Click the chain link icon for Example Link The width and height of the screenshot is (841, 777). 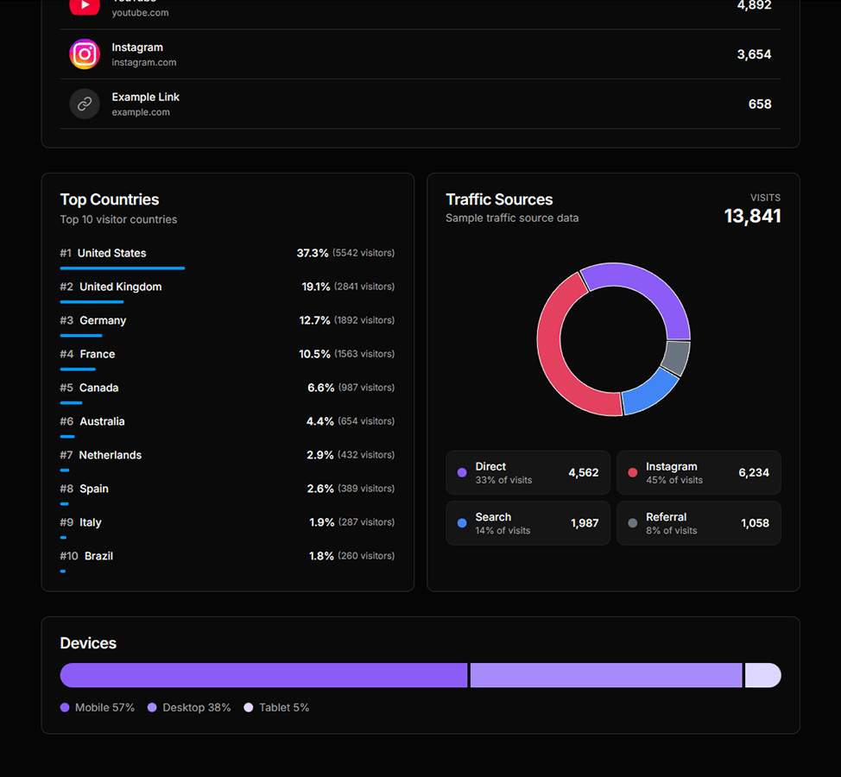(x=84, y=104)
